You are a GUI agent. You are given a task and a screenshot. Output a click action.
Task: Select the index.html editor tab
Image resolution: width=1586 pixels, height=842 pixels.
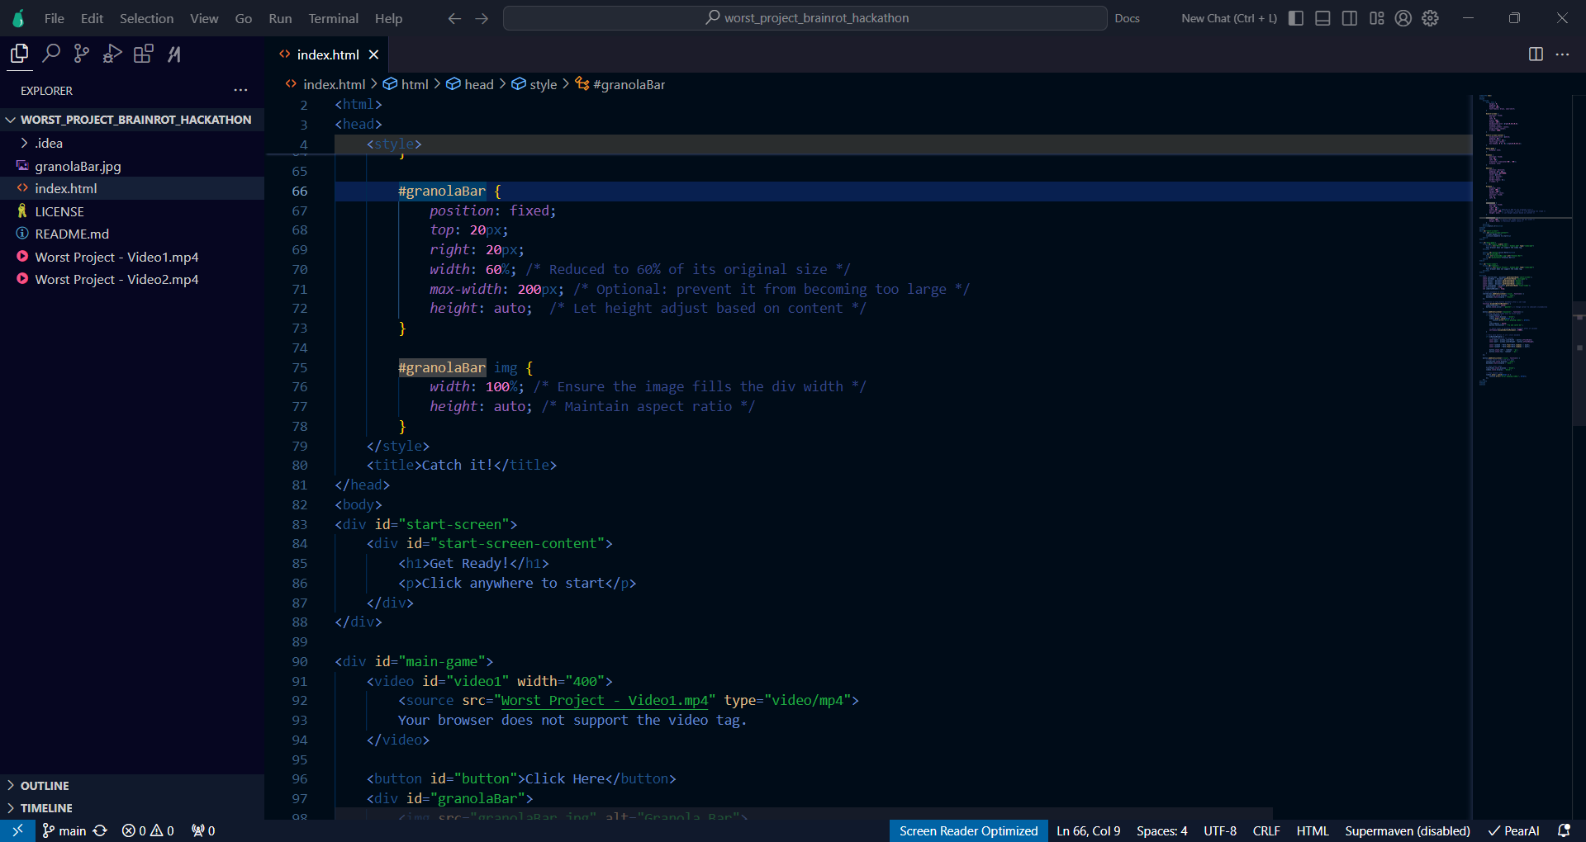coord(327,54)
